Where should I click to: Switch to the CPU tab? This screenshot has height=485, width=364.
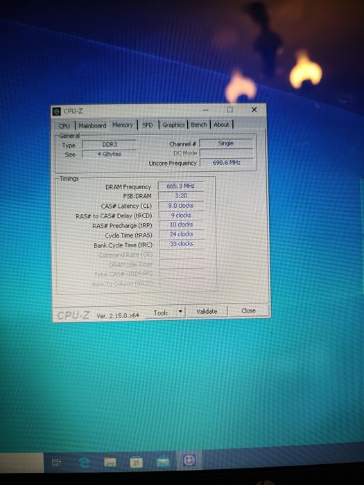(x=64, y=126)
